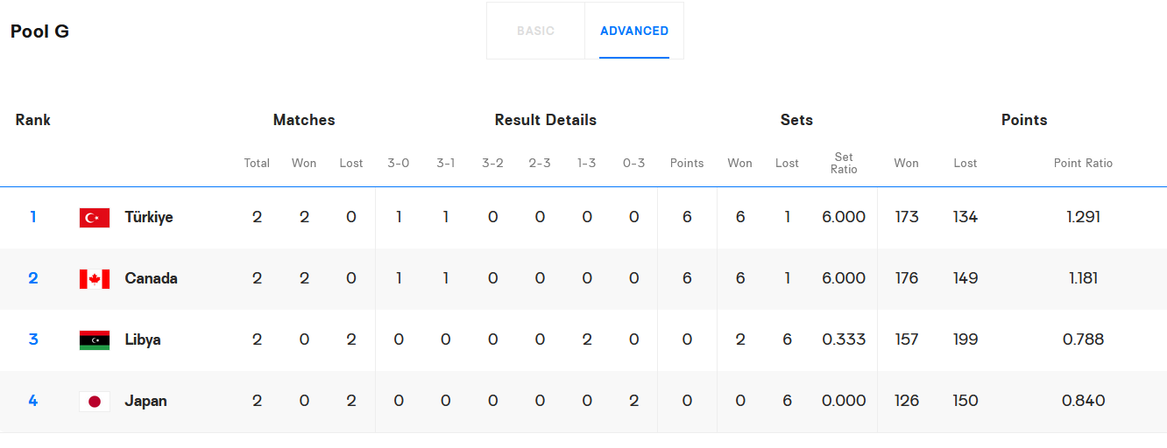
Task: Click the Japan flag icon
Action: (x=95, y=402)
